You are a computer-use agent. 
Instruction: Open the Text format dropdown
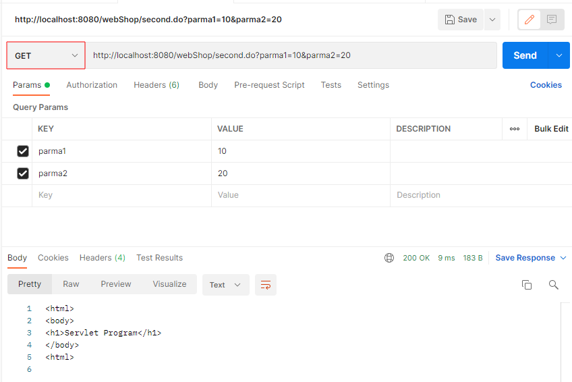point(225,285)
